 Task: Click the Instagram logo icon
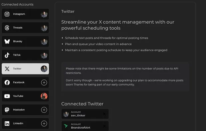[7, 14]
